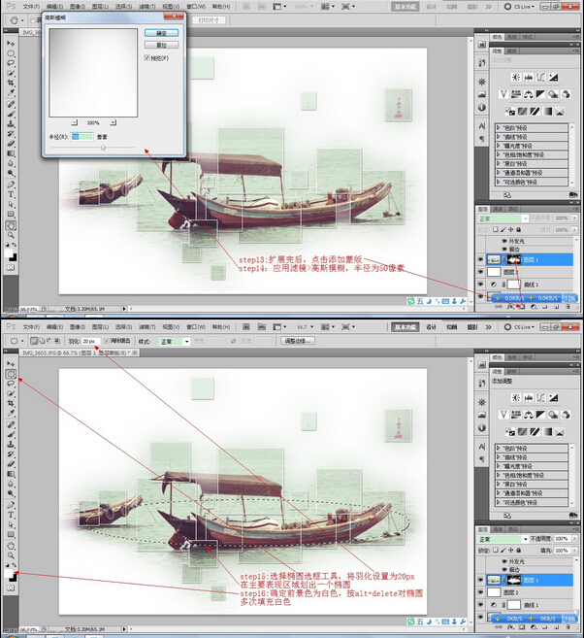Viewport: 584px width, 638px height.
Task: Expand the "色阶"预设 presets in the step15 screenshot
Action: coord(499,448)
